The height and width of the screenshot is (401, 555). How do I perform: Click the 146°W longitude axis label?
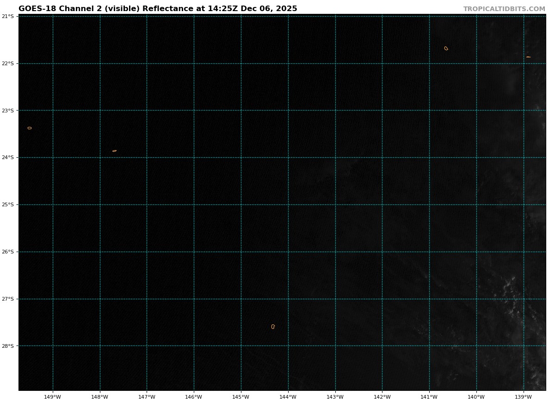[x=193, y=397]
